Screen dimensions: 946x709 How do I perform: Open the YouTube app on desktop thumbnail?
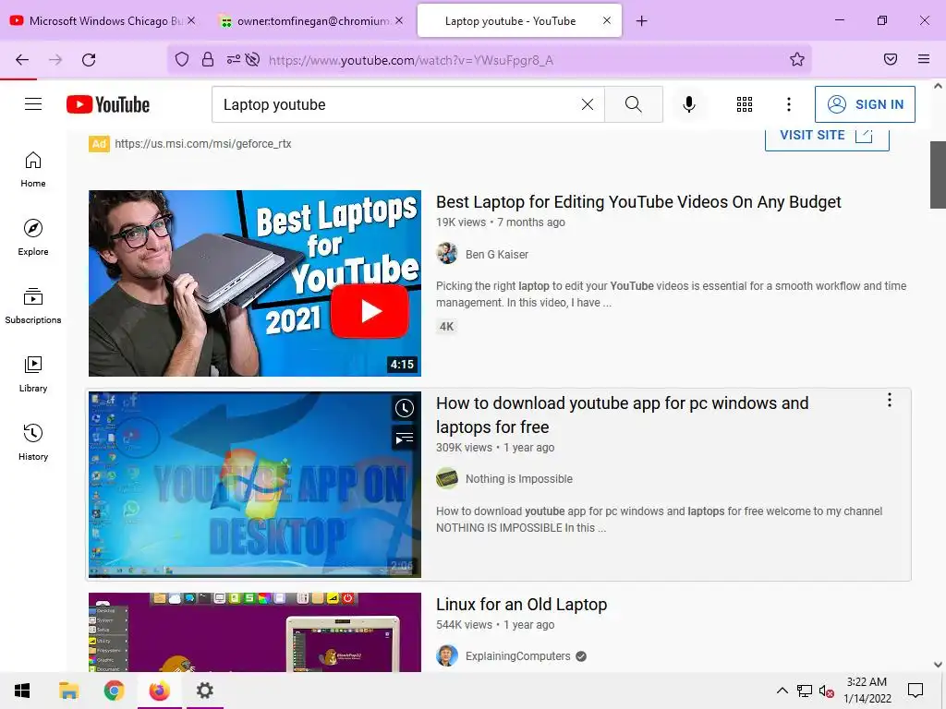pos(255,485)
